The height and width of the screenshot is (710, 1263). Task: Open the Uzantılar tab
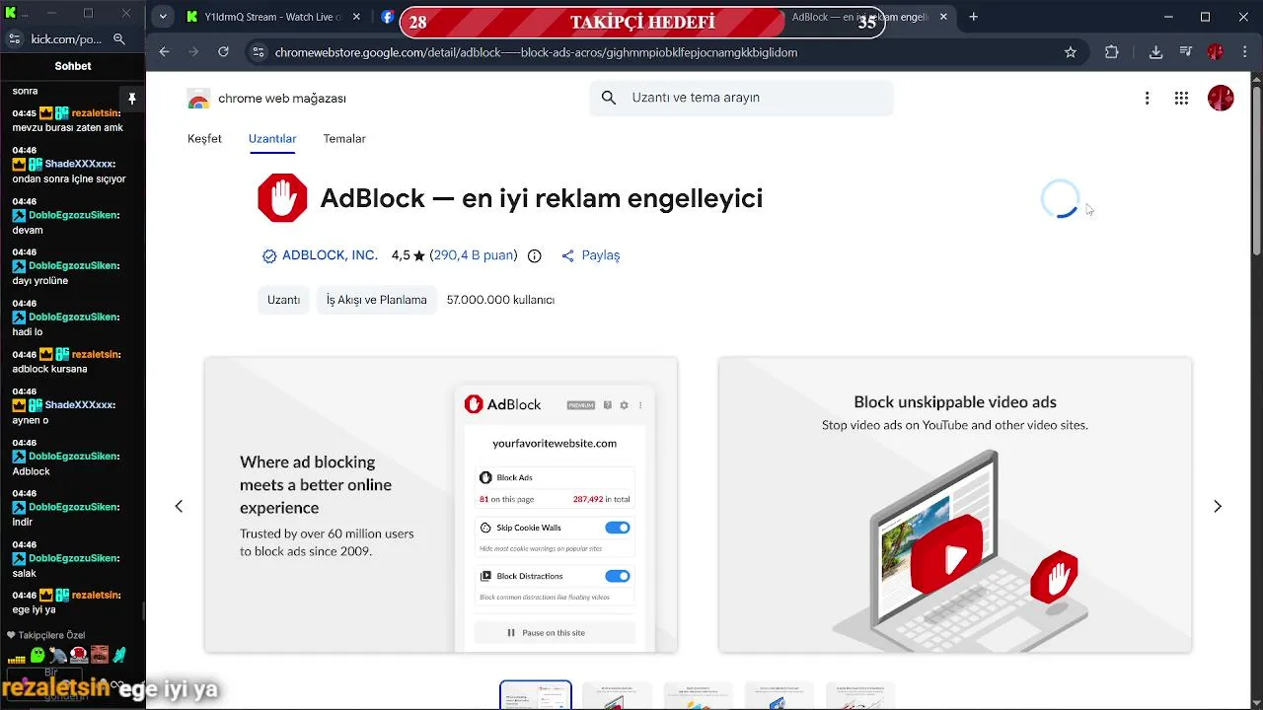point(272,139)
